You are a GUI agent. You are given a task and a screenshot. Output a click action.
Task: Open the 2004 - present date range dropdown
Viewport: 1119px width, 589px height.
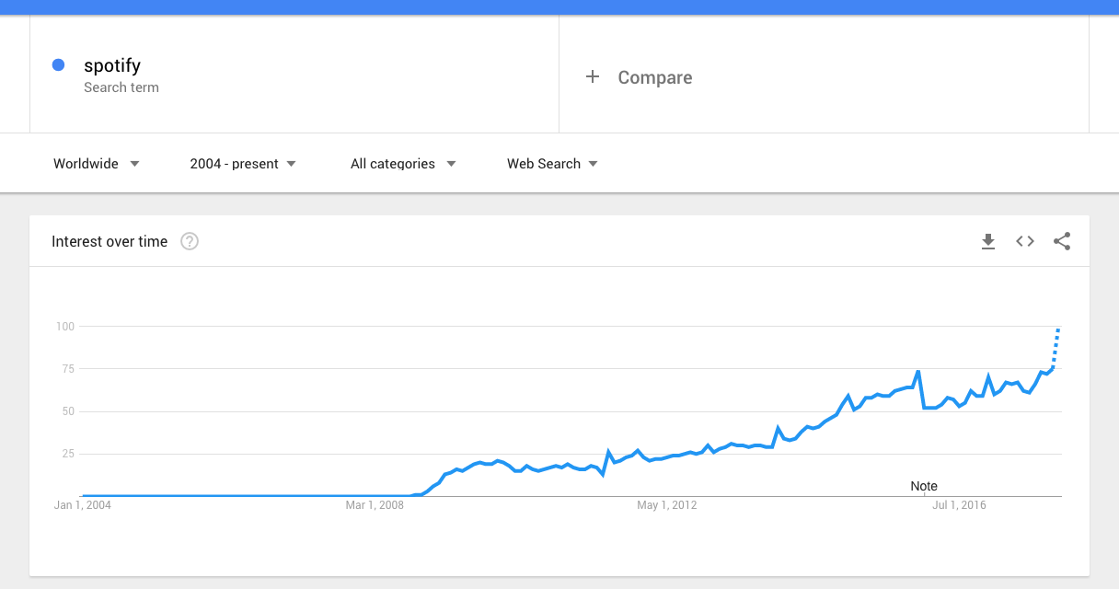click(x=243, y=164)
